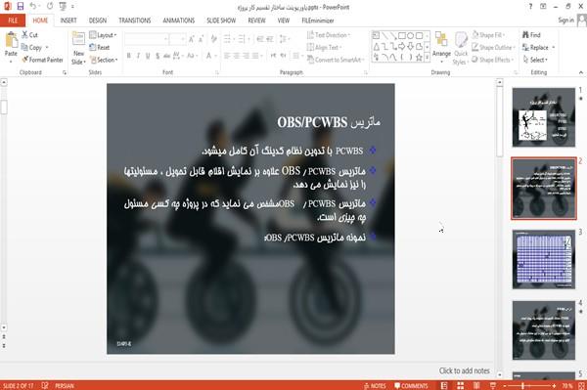The height and width of the screenshot is (390, 587).
Task: Toggle bullet list formatting
Action: tap(228, 39)
